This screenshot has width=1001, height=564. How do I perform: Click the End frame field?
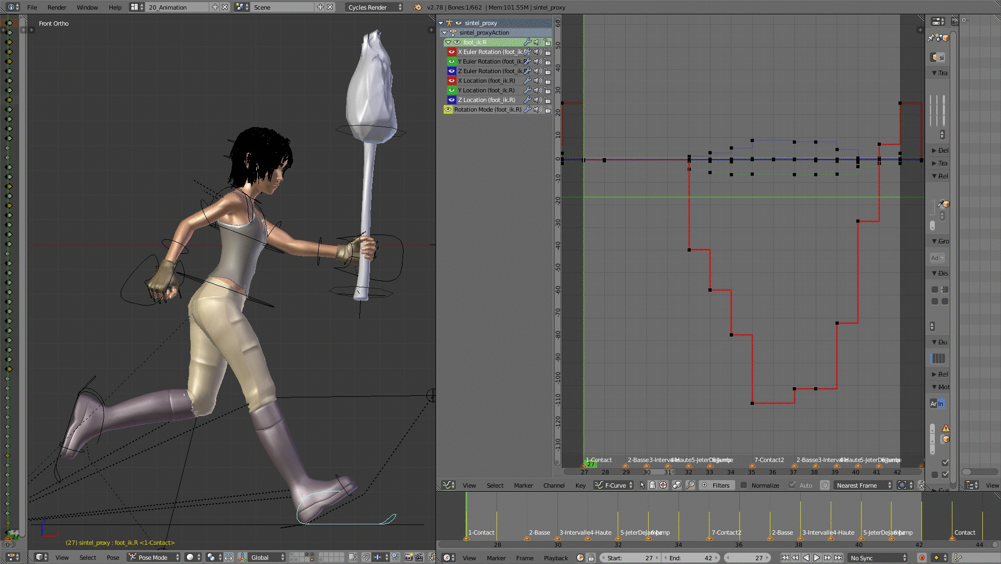(x=690, y=558)
